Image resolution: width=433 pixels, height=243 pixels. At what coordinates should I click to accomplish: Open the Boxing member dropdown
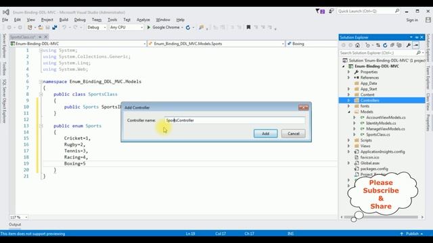[x=312, y=44]
